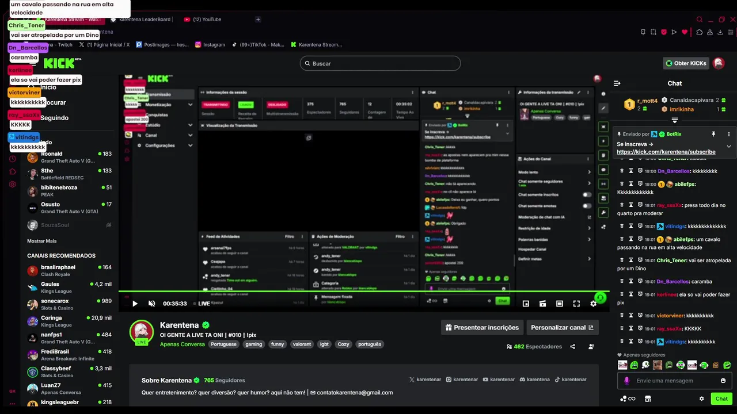Click Personalizar canal button
The width and height of the screenshot is (737, 414).
tap(562, 327)
